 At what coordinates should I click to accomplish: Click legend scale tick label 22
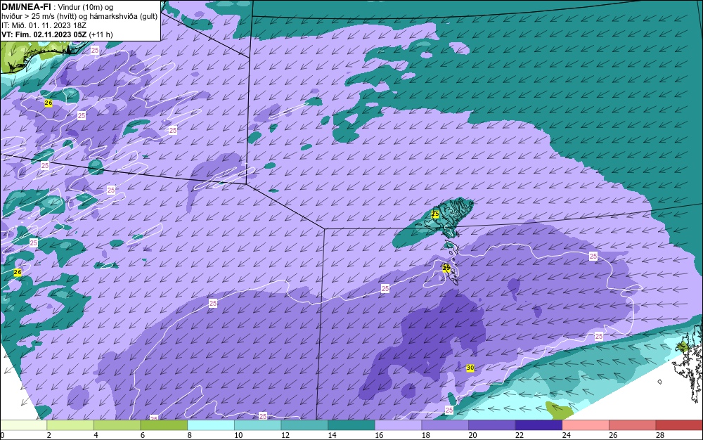click(520, 435)
